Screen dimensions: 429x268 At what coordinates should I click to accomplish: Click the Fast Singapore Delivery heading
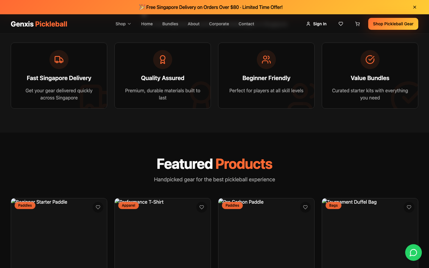59,78
